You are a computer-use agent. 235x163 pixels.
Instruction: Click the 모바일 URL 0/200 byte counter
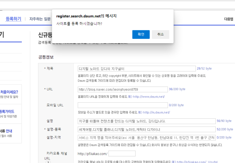[176, 105]
